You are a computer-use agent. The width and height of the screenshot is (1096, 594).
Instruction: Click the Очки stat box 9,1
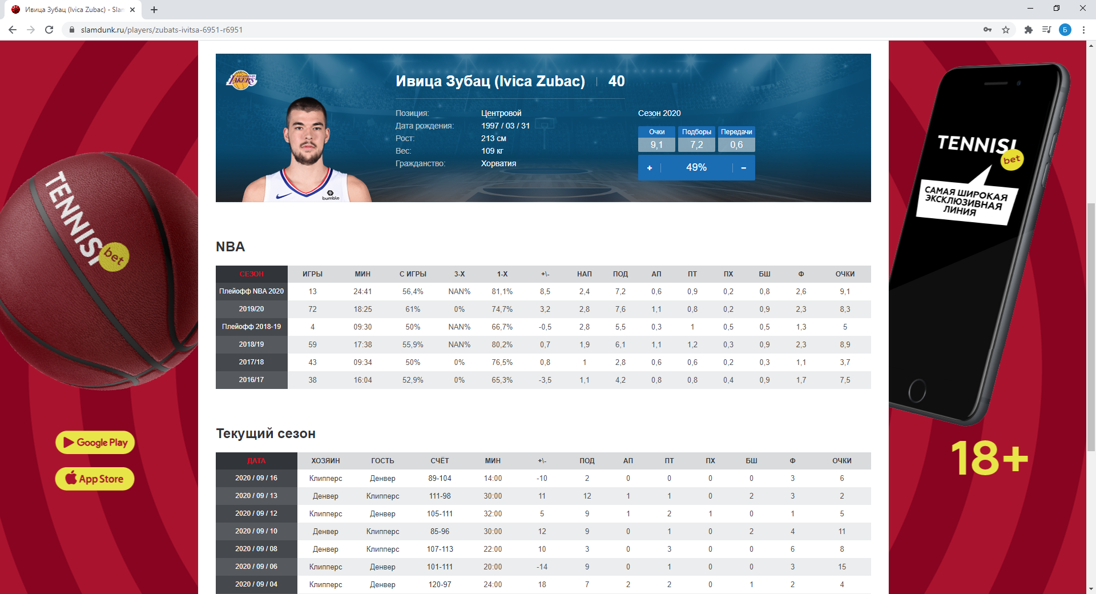click(x=656, y=139)
